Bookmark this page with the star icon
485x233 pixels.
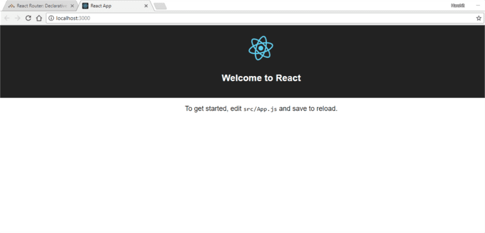(x=478, y=18)
